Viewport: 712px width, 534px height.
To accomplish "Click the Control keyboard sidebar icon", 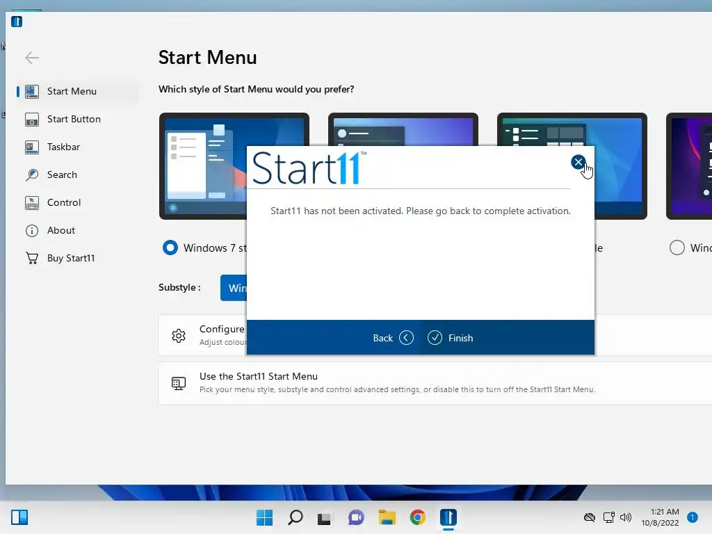I will [x=32, y=202].
